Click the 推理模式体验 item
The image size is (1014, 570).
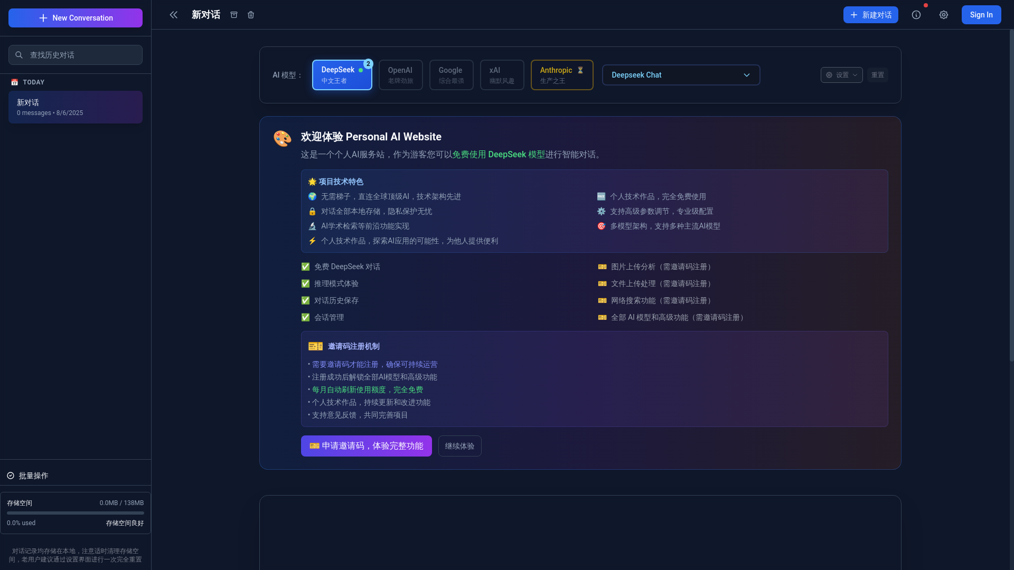point(336,283)
